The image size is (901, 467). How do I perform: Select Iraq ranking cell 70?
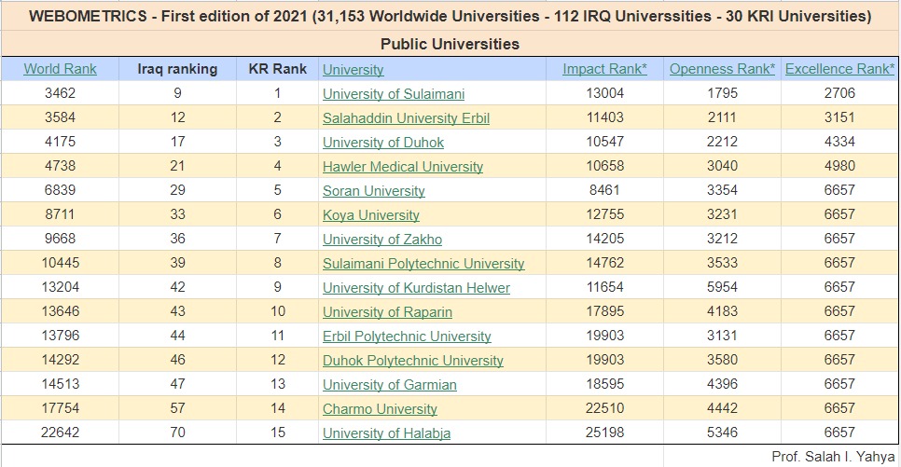pos(177,432)
